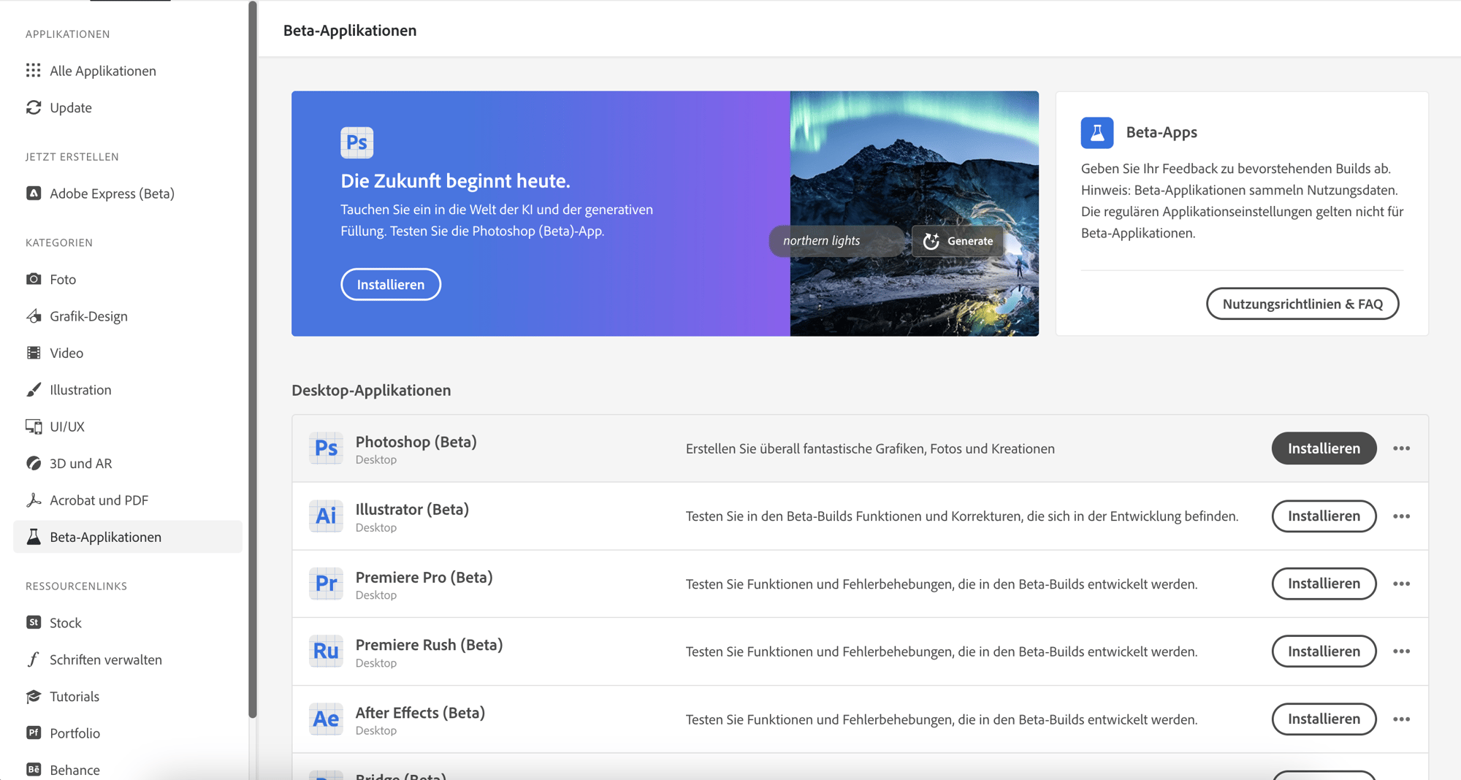Click the Generate button on banner image
This screenshot has height=780, width=1461.
[x=958, y=241]
